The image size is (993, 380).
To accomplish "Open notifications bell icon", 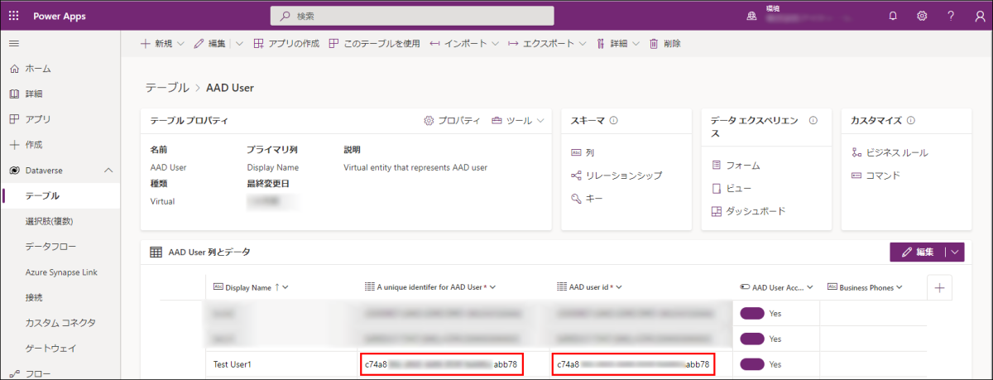I will coord(893,16).
